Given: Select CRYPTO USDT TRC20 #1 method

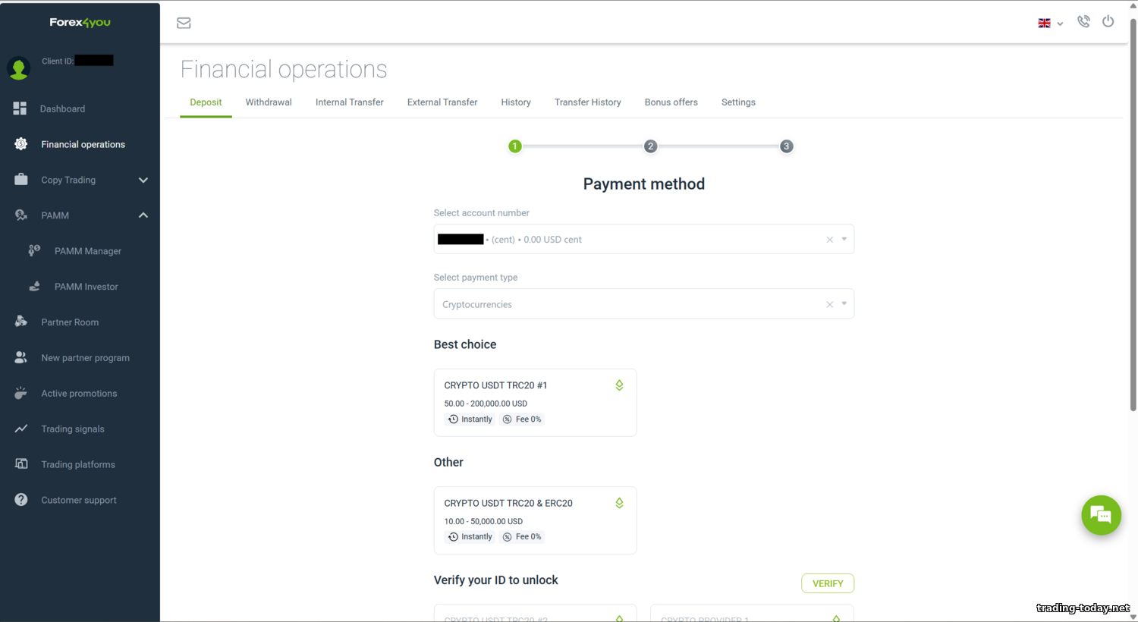Looking at the screenshot, I should [535, 402].
